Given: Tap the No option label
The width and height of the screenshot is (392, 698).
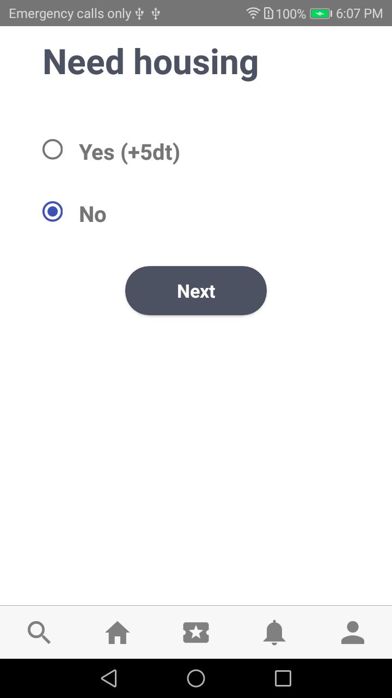Looking at the screenshot, I should [93, 214].
